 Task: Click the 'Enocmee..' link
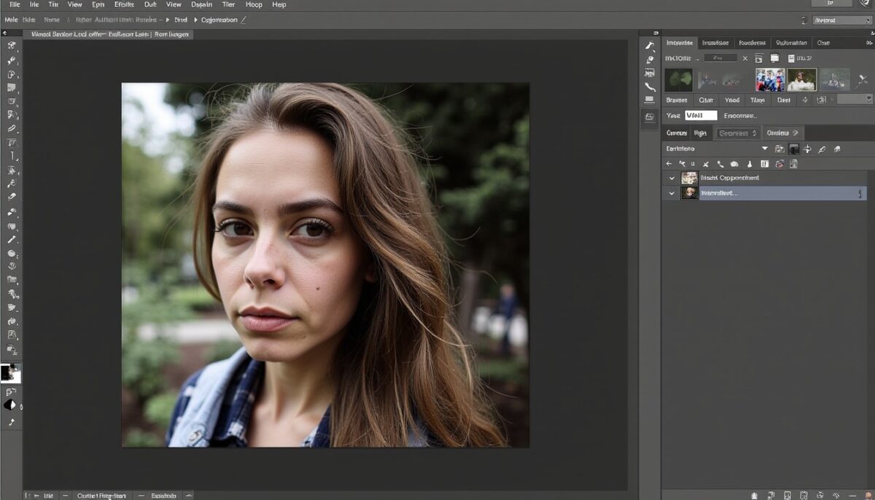click(x=741, y=115)
